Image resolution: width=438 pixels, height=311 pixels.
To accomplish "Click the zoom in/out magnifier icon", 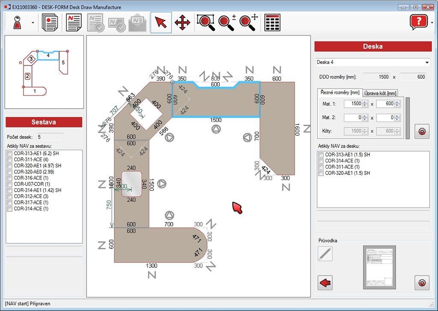I will 227,23.
